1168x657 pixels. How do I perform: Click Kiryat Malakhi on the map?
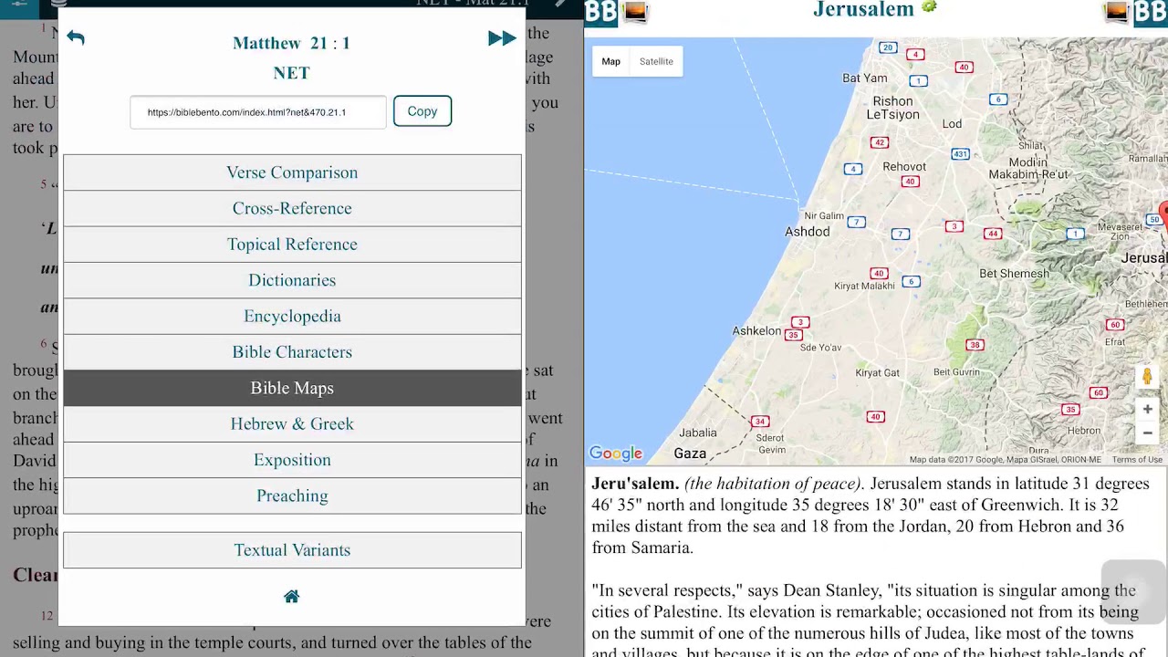click(864, 287)
